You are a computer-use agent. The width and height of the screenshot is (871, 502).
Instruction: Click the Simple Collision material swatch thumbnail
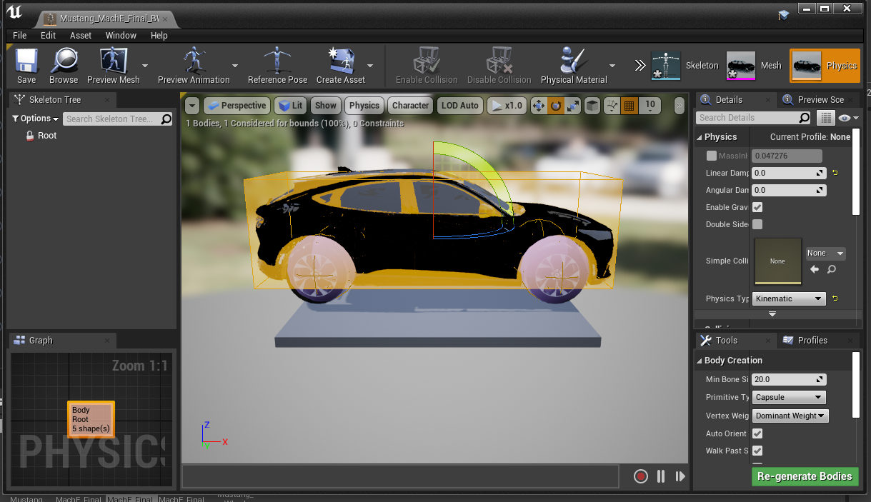pyautogui.click(x=777, y=261)
